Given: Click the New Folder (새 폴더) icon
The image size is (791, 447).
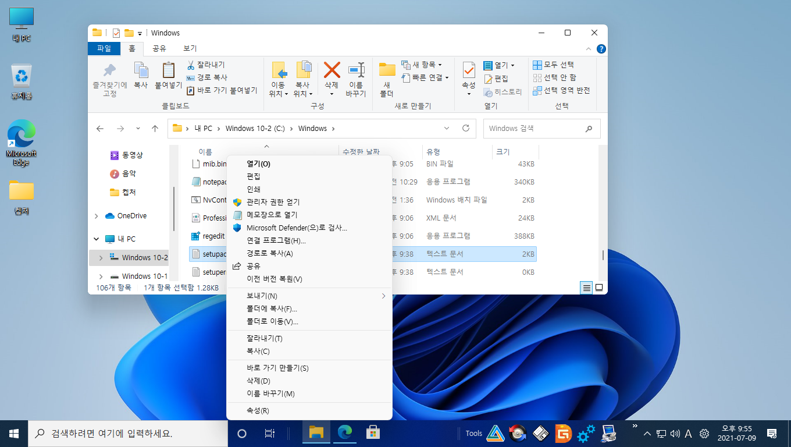Looking at the screenshot, I should click(387, 70).
